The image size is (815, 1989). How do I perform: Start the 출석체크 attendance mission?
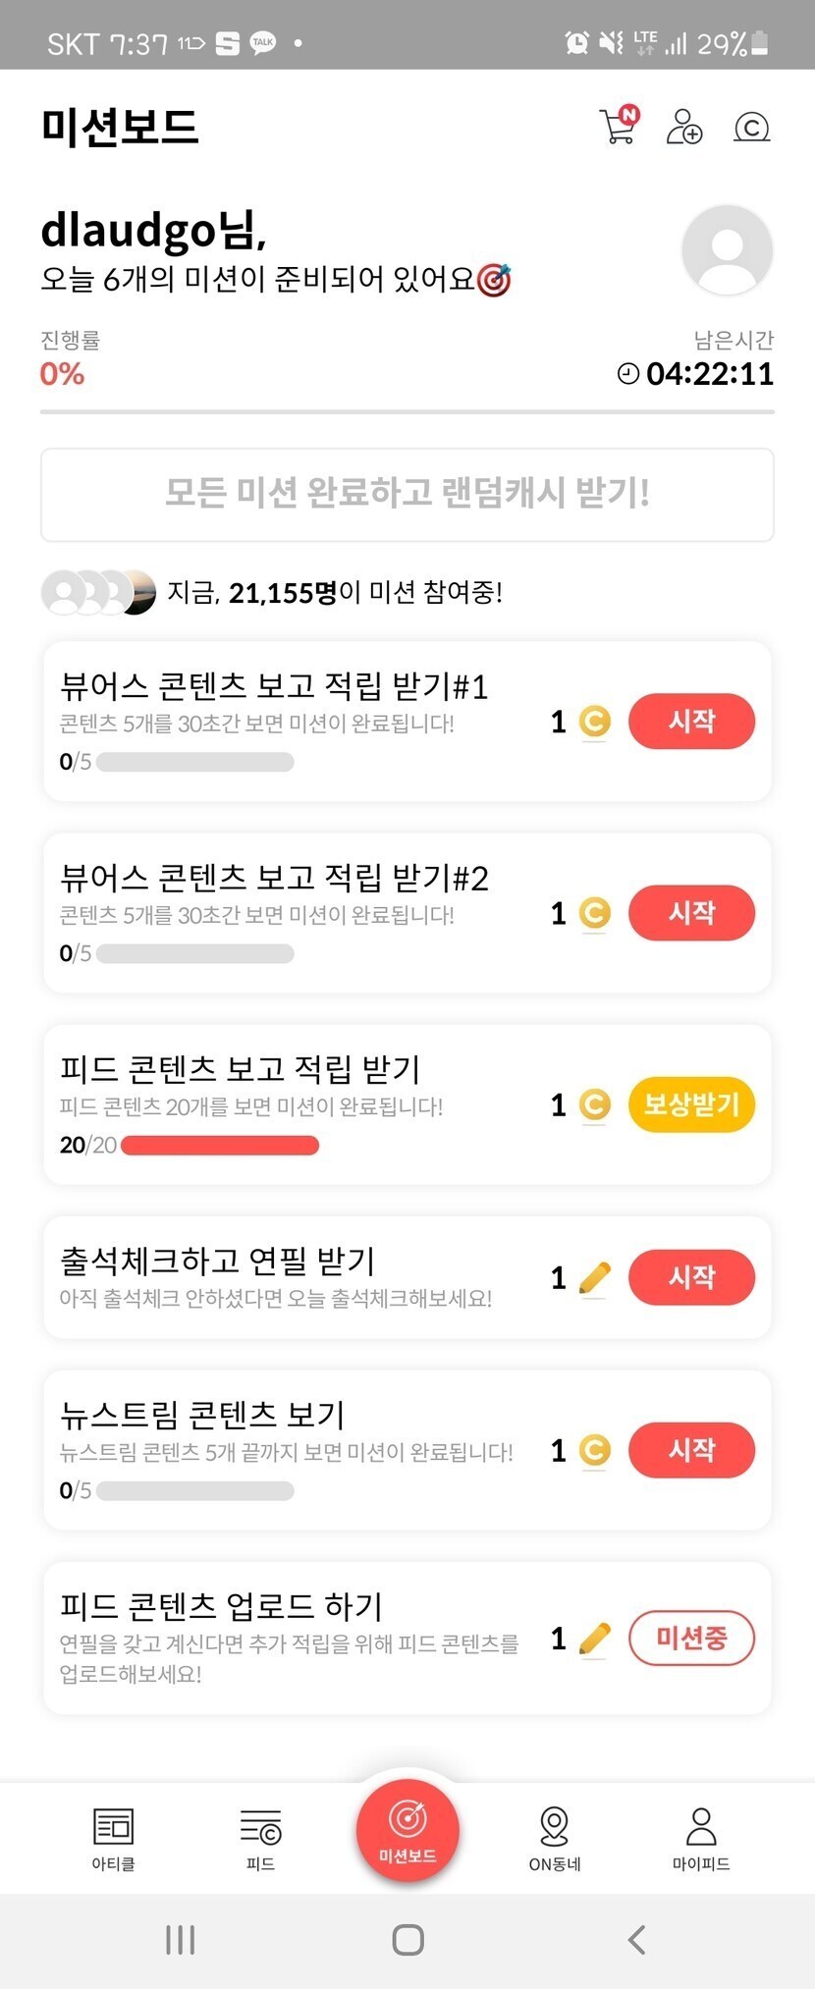[691, 1277]
